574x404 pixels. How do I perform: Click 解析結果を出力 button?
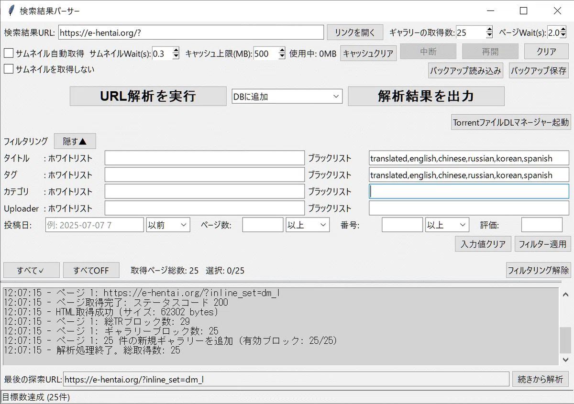(426, 96)
